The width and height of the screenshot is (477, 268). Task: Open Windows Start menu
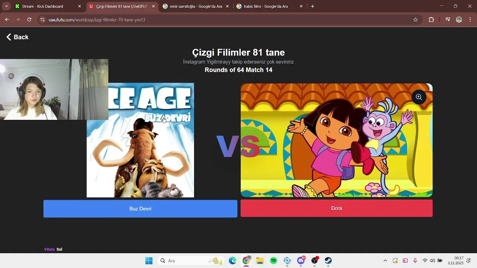(149, 261)
